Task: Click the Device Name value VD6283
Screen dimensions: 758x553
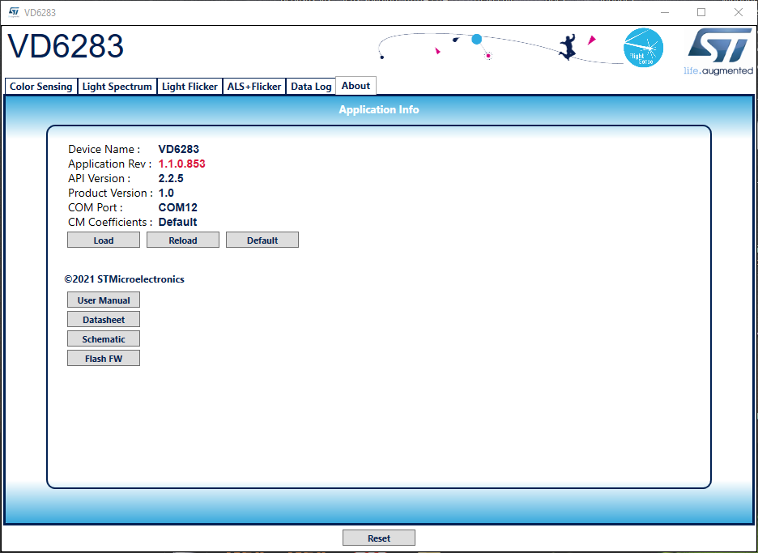Action: (179, 149)
